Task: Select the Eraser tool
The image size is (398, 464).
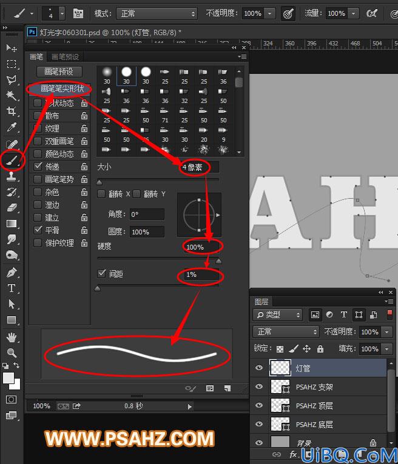Action: click(12, 207)
